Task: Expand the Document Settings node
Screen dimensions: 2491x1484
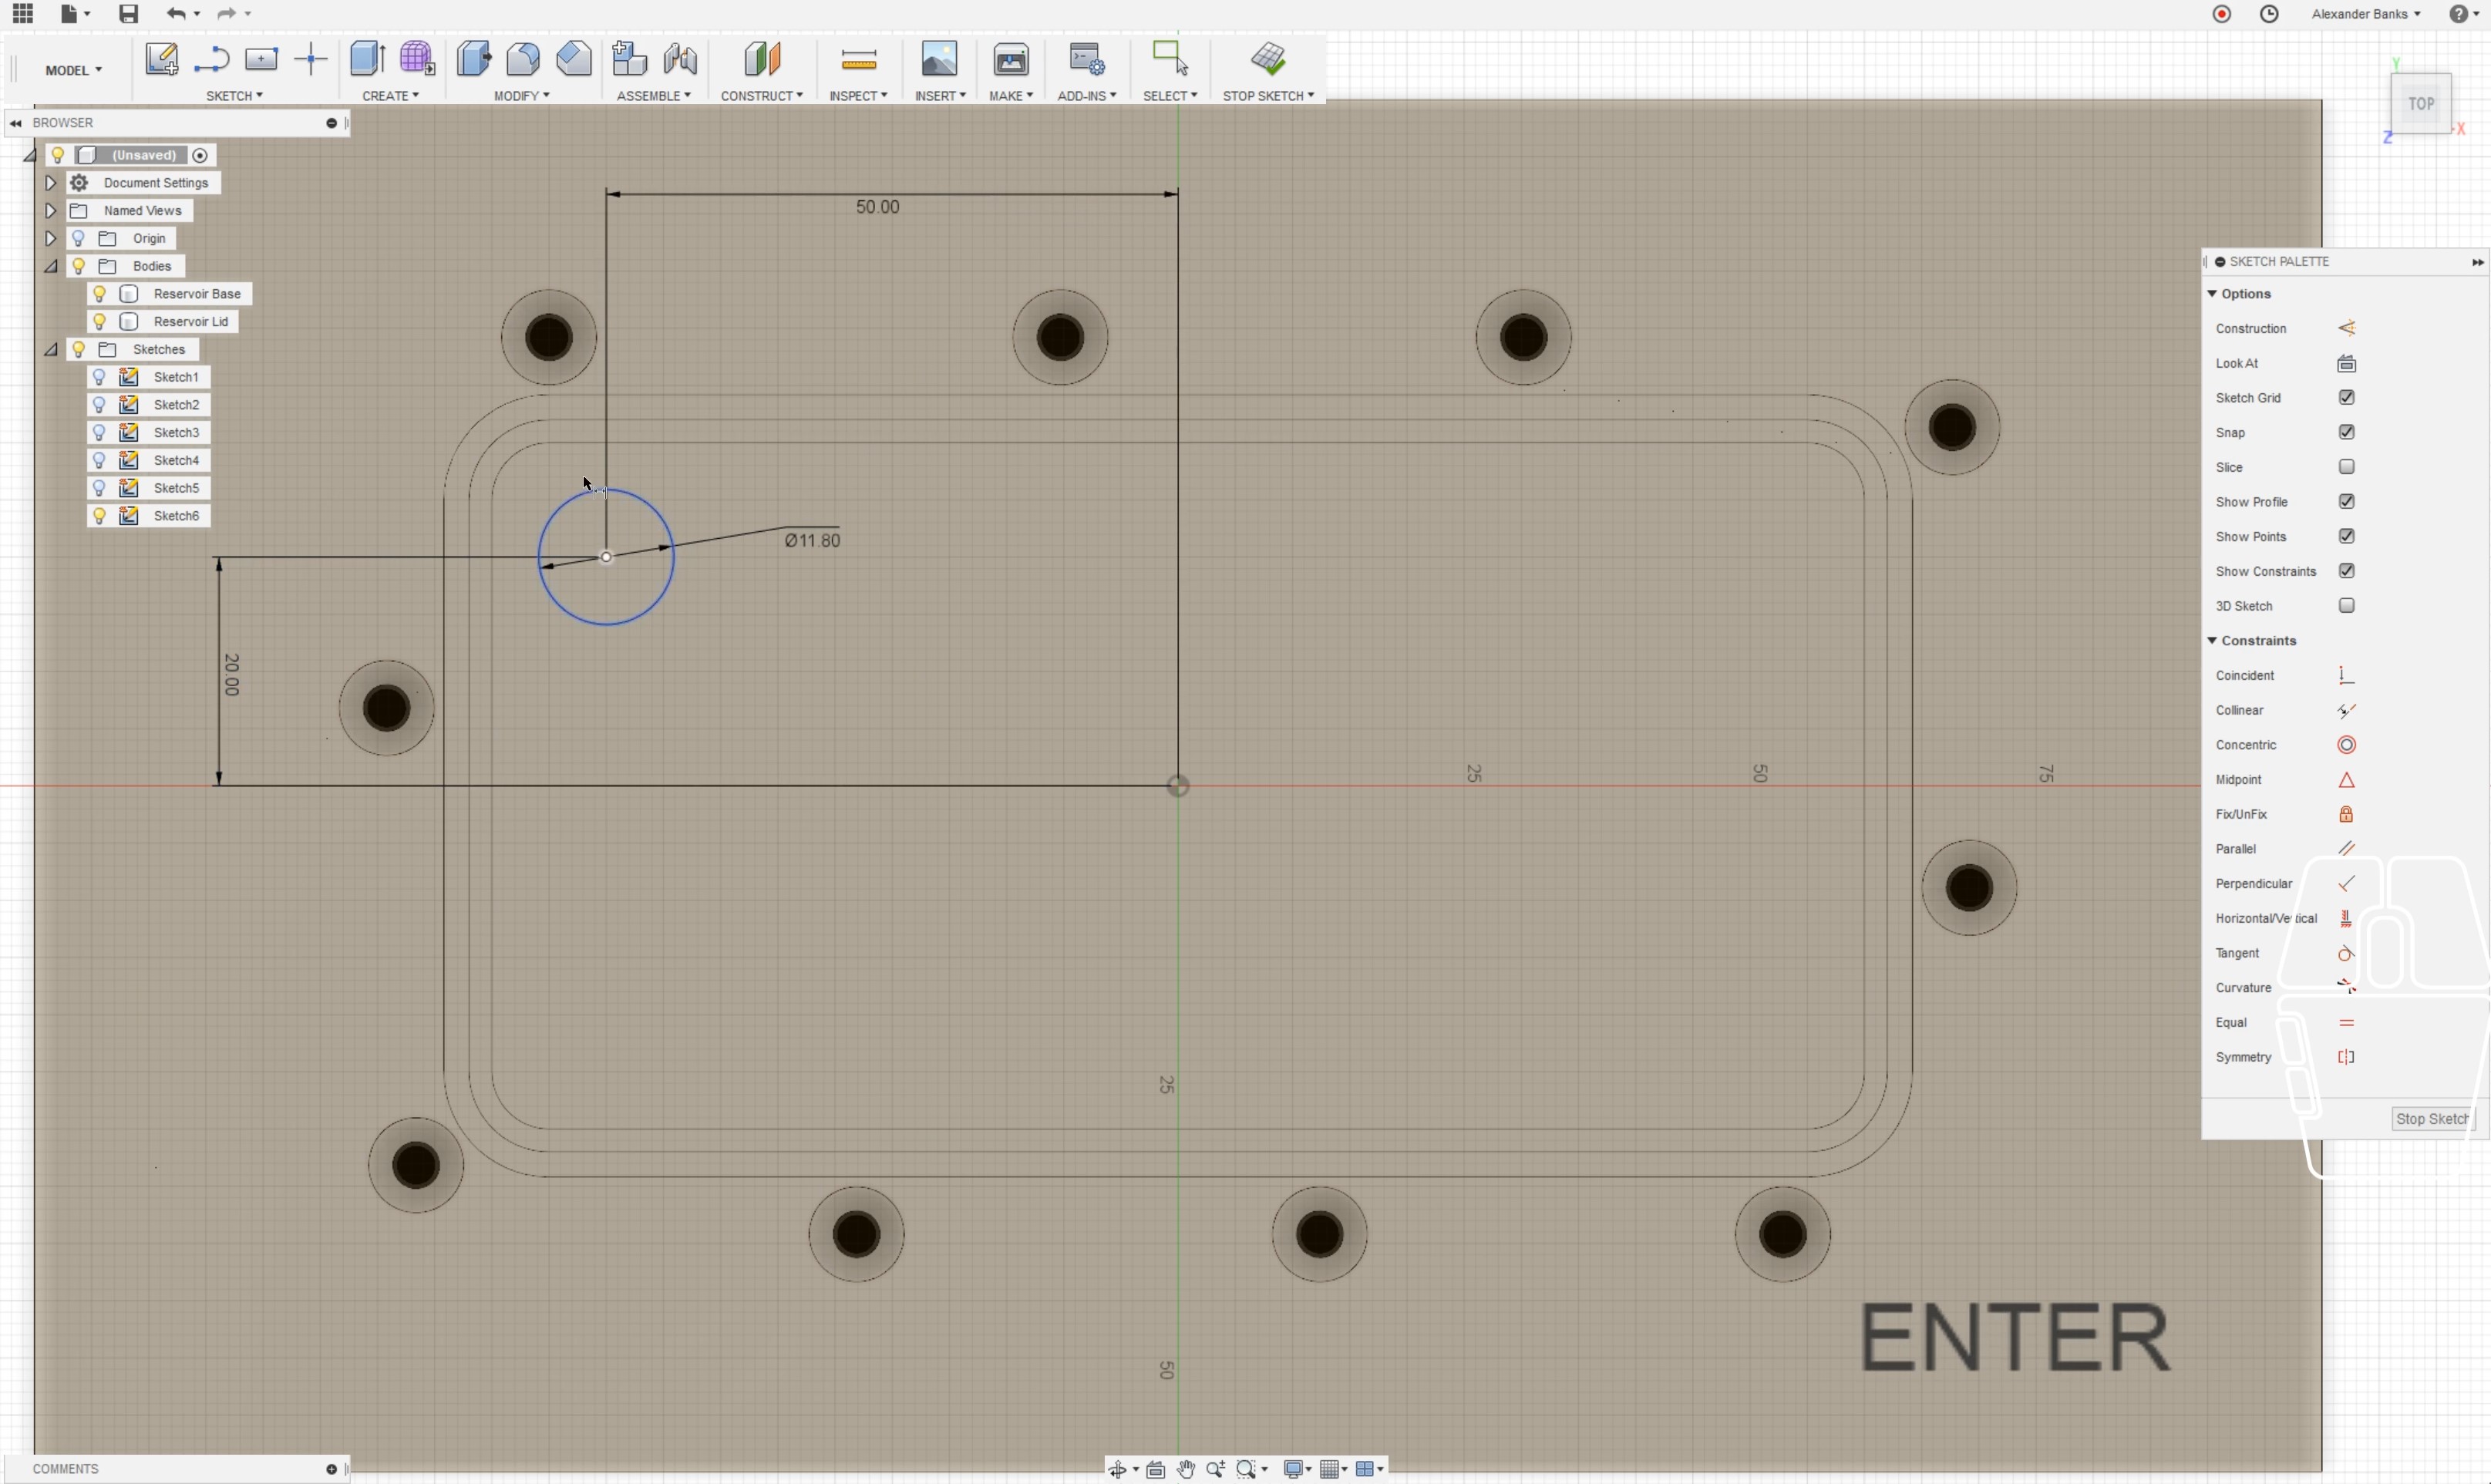Action: [50, 183]
